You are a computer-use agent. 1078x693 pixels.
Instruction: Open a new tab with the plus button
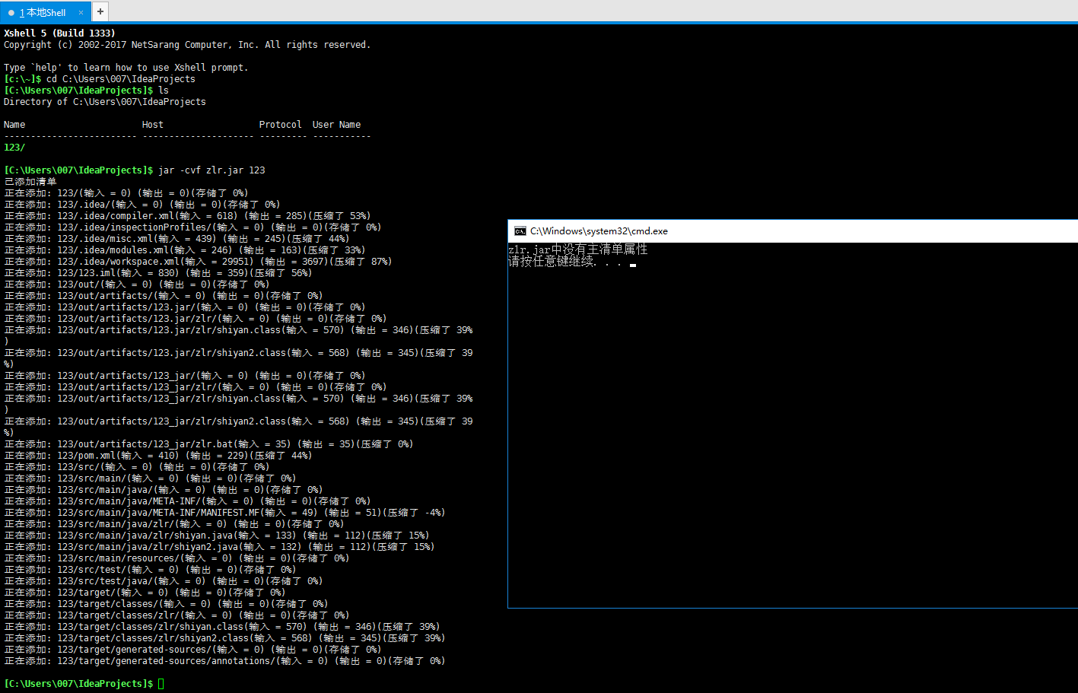click(100, 11)
